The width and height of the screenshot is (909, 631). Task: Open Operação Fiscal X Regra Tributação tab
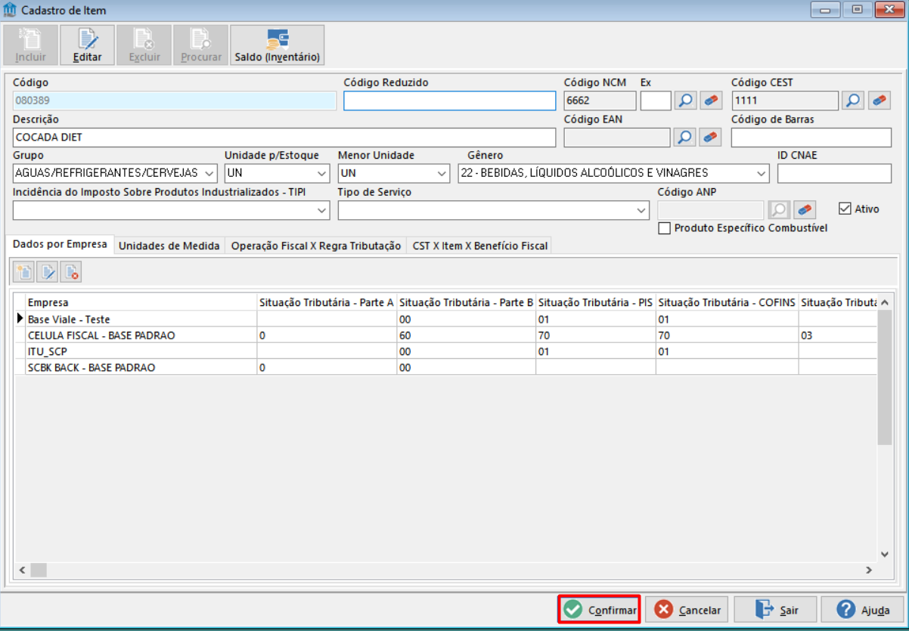(316, 246)
